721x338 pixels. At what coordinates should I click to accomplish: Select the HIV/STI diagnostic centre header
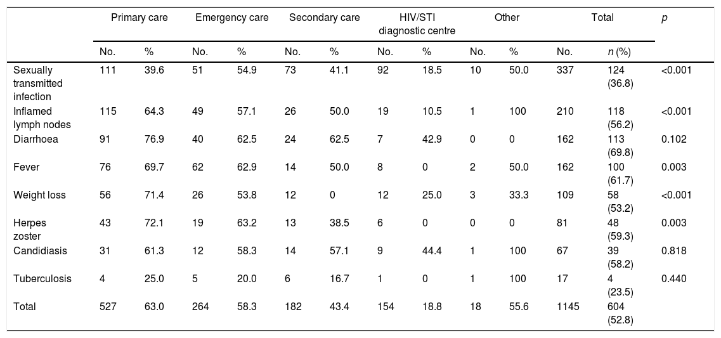[417, 23]
